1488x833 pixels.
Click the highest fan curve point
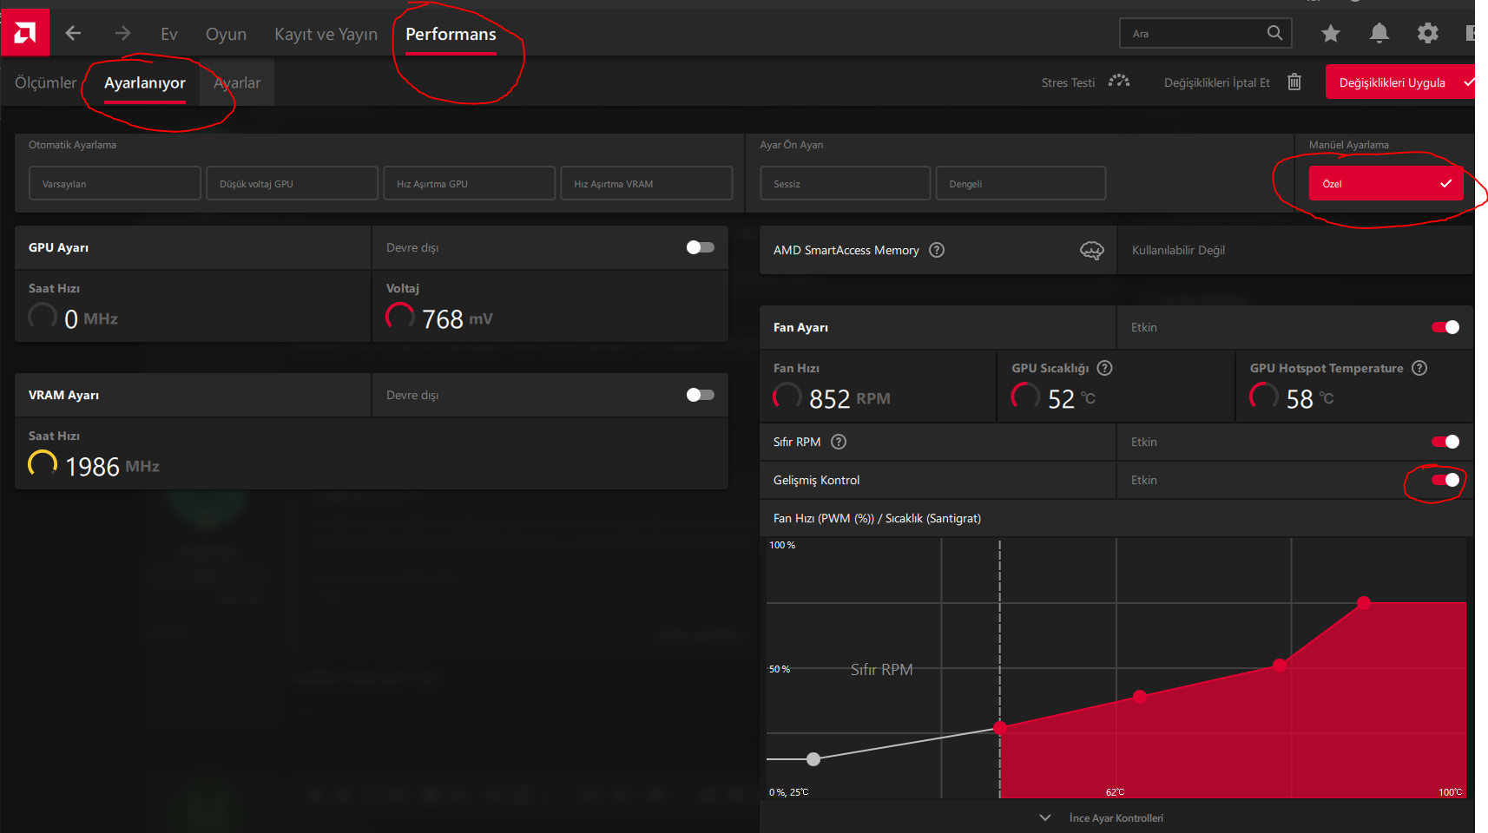1364,602
